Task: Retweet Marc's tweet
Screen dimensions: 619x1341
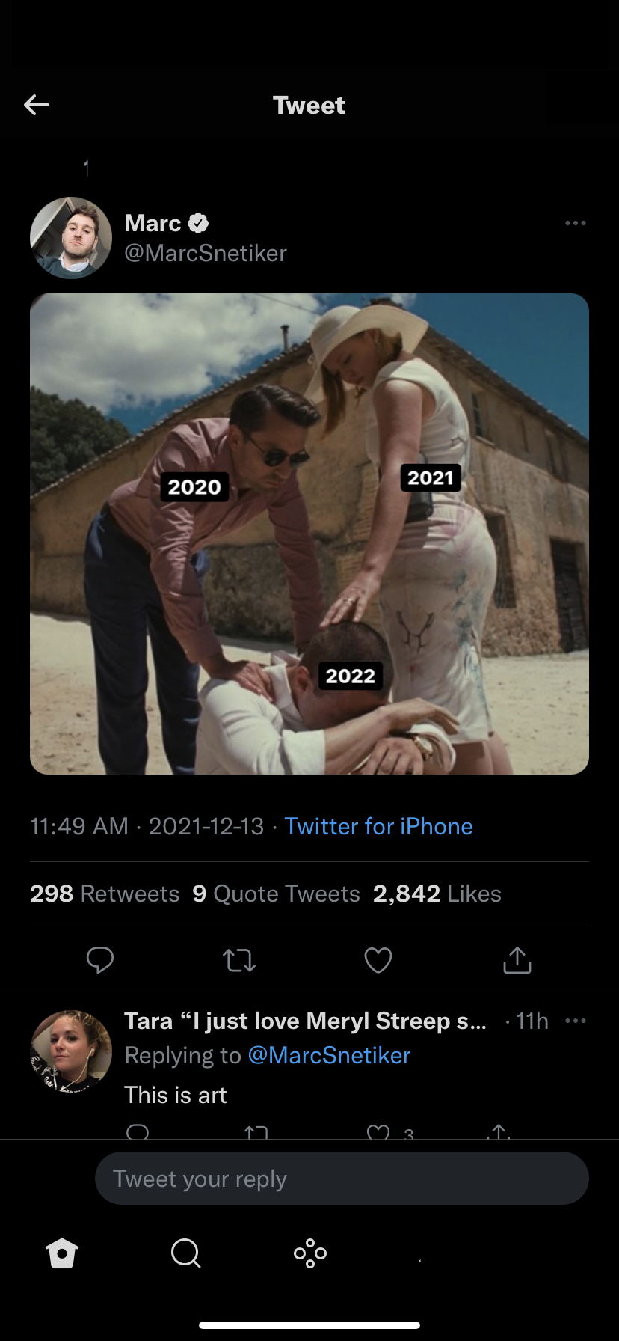Action: coord(239,959)
